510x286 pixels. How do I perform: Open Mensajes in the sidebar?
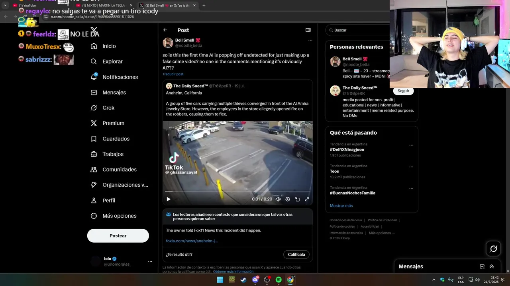pyautogui.click(x=108, y=92)
